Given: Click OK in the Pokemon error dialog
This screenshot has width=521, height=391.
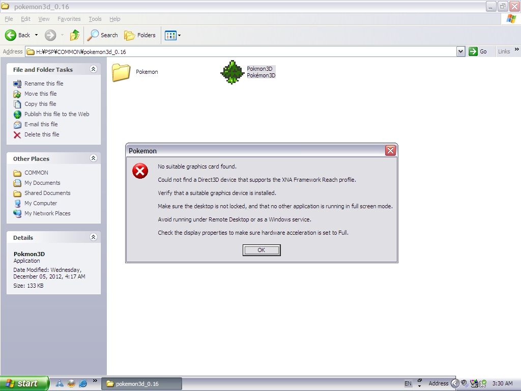Looking at the screenshot, I should pyautogui.click(x=261, y=250).
